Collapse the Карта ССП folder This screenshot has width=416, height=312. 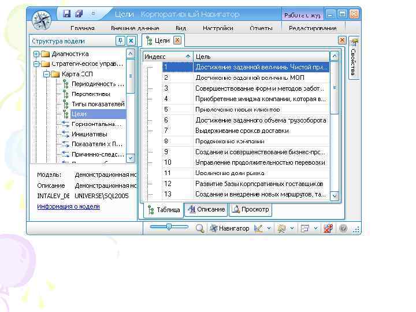[46, 74]
